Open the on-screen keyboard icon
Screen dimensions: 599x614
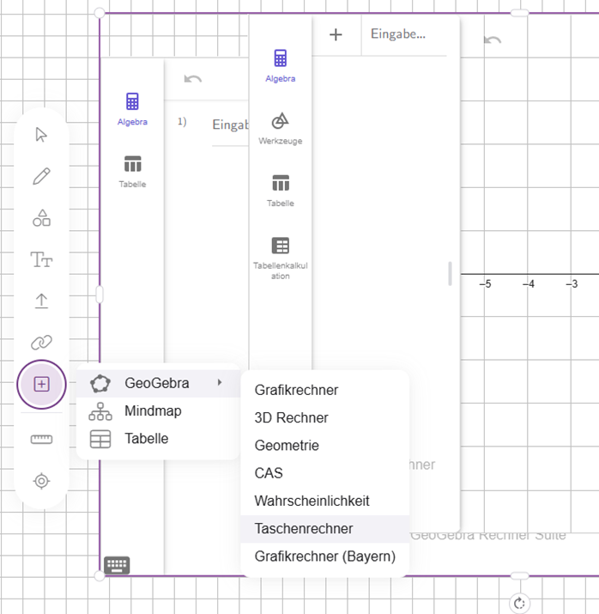pyautogui.click(x=117, y=565)
